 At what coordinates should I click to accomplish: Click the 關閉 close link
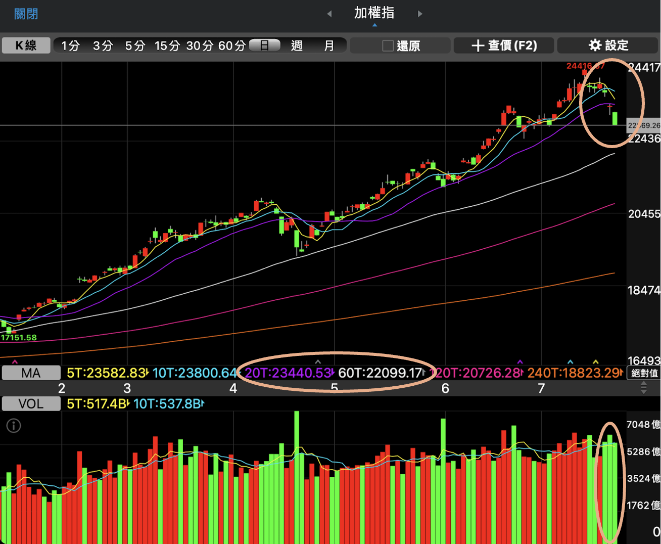tap(26, 14)
